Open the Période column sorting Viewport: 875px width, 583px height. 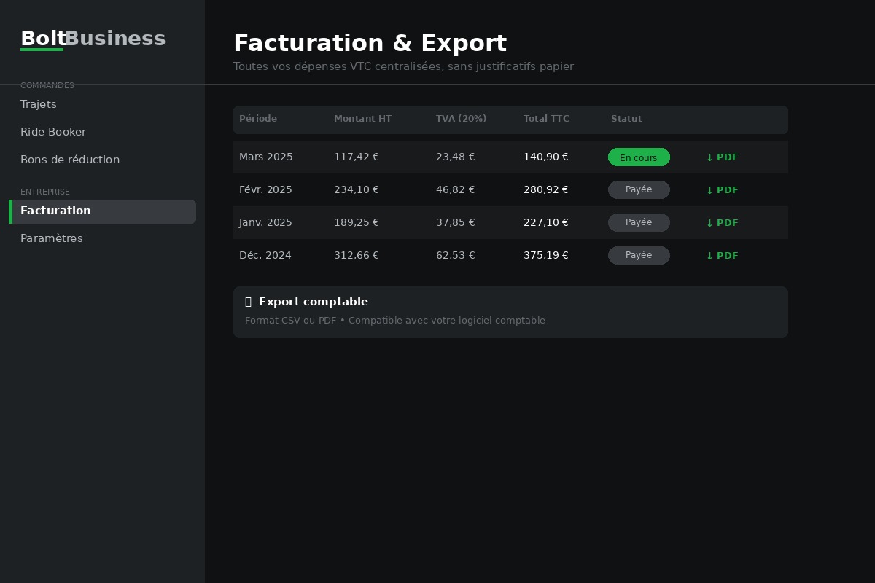(x=258, y=119)
